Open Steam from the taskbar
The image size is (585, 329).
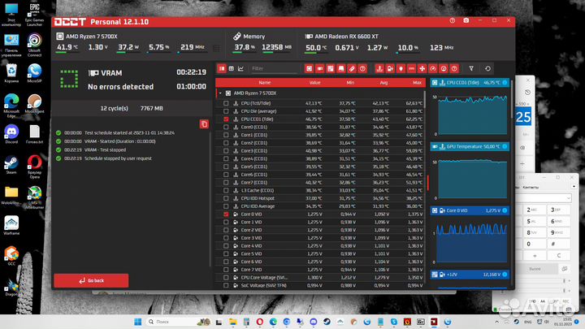point(327,322)
